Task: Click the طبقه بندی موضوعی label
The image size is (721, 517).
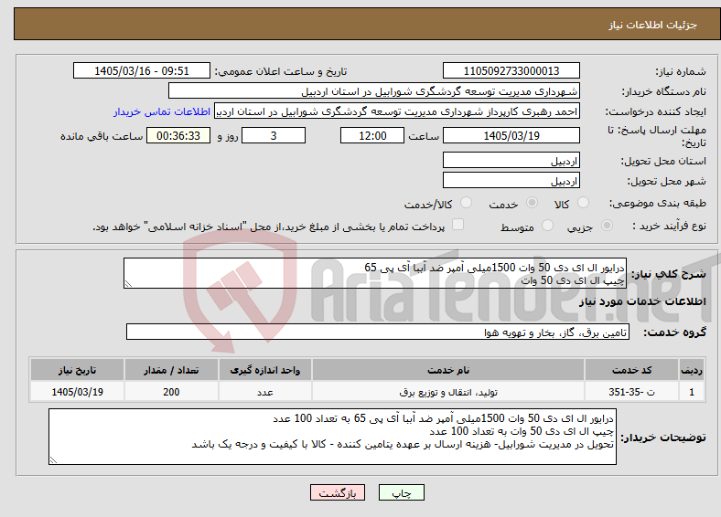Action: click(658, 203)
